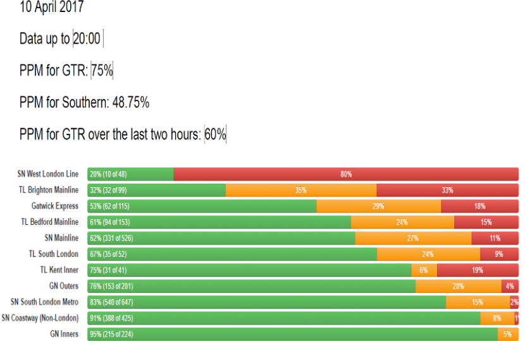Select the PPM for GTR 75% field

[102, 71]
